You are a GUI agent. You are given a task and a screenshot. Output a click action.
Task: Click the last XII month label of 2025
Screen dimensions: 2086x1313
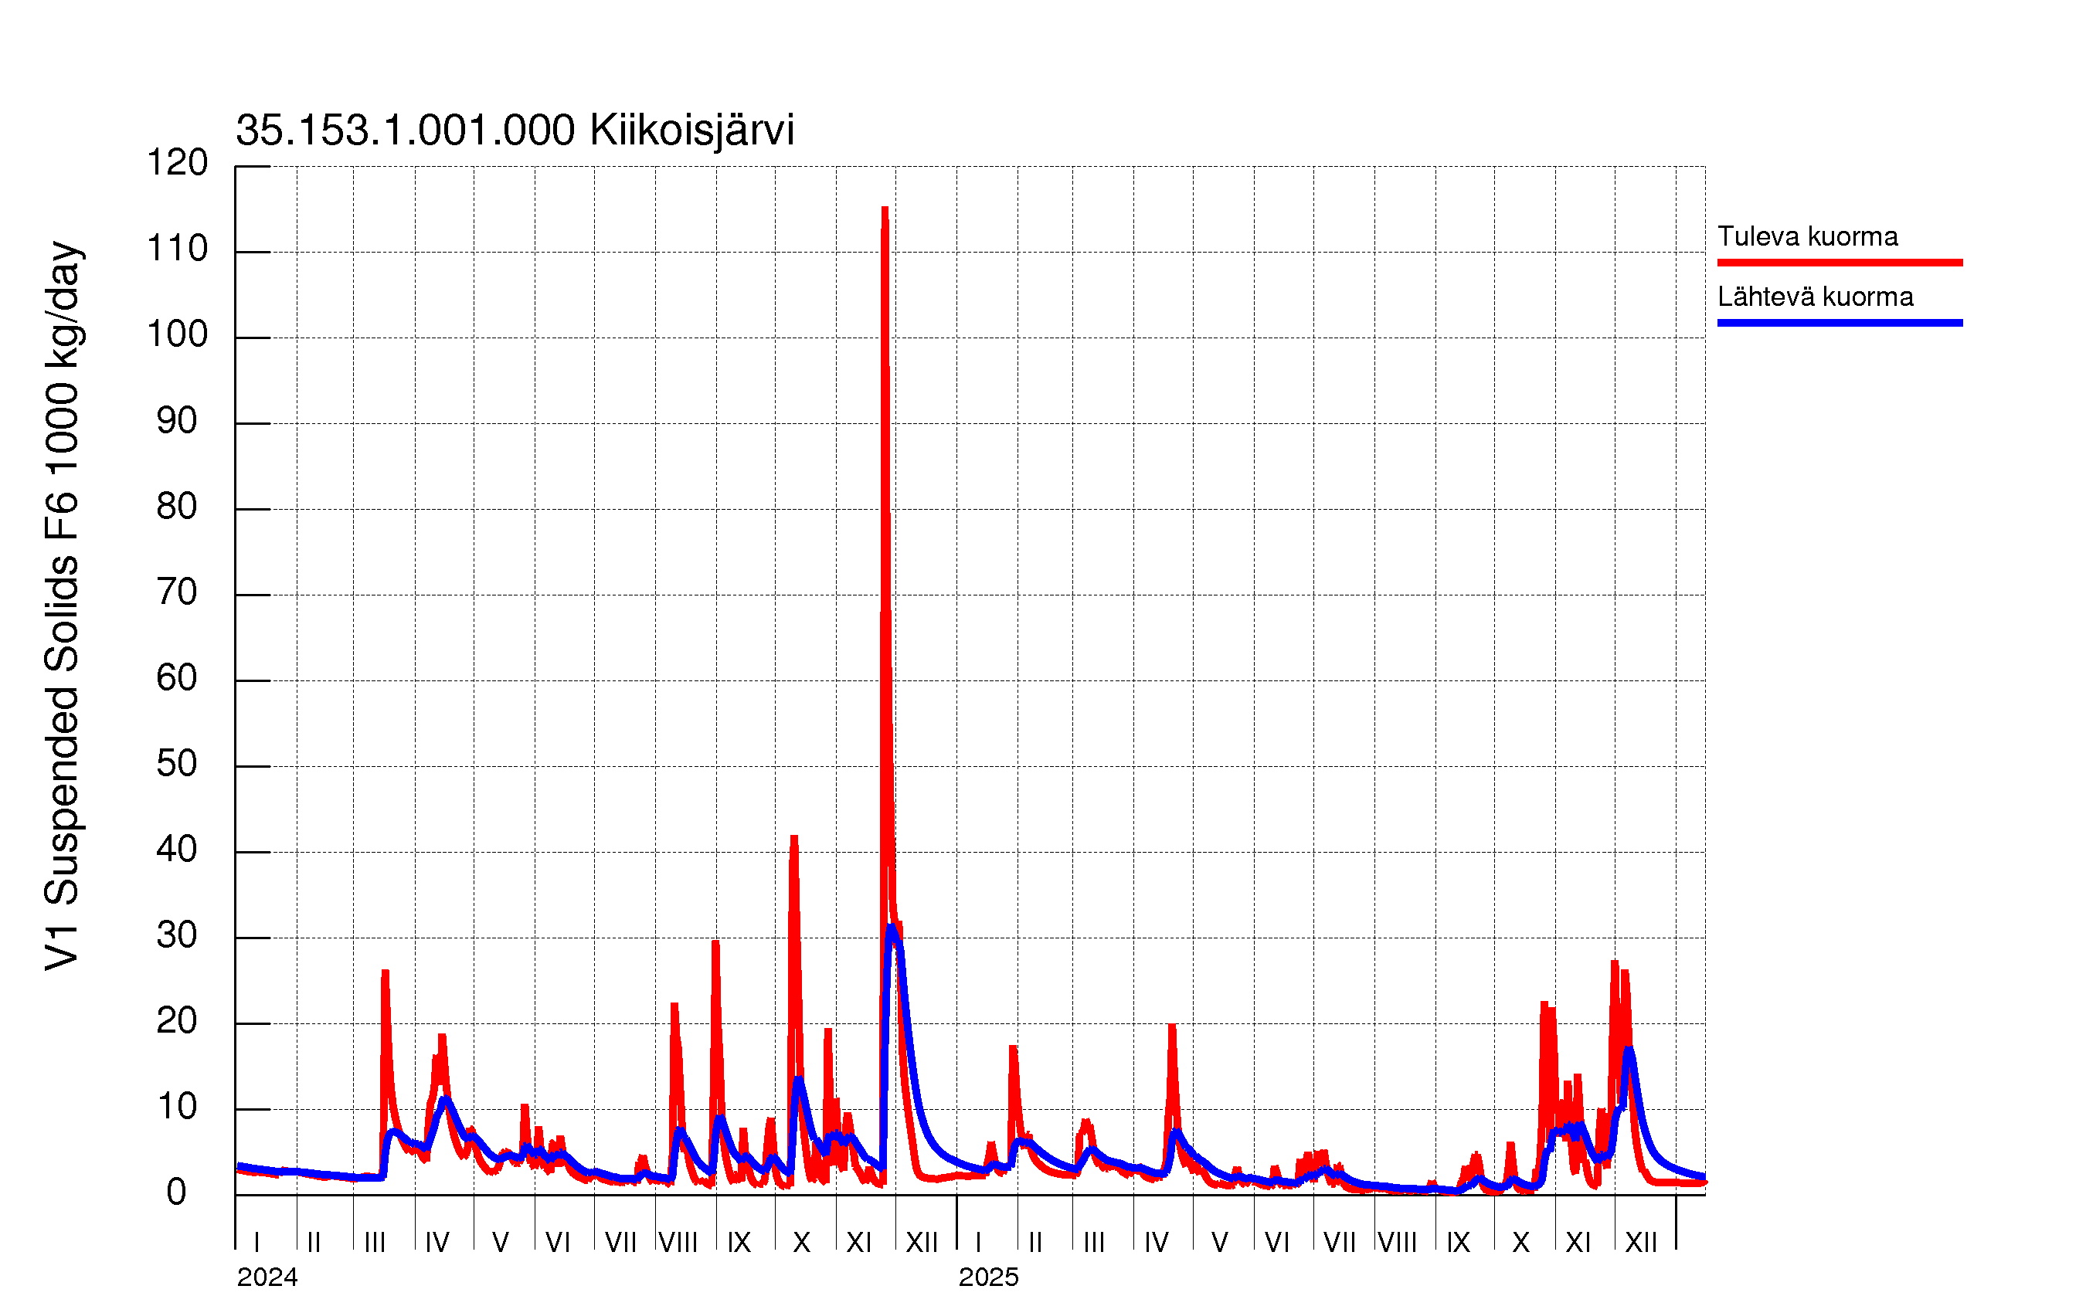1640,1243
